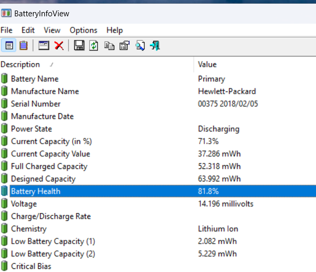316x272 pixels.
Task: Click battery icon beside Full Charged Capacity
Action: tap(4, 166)
